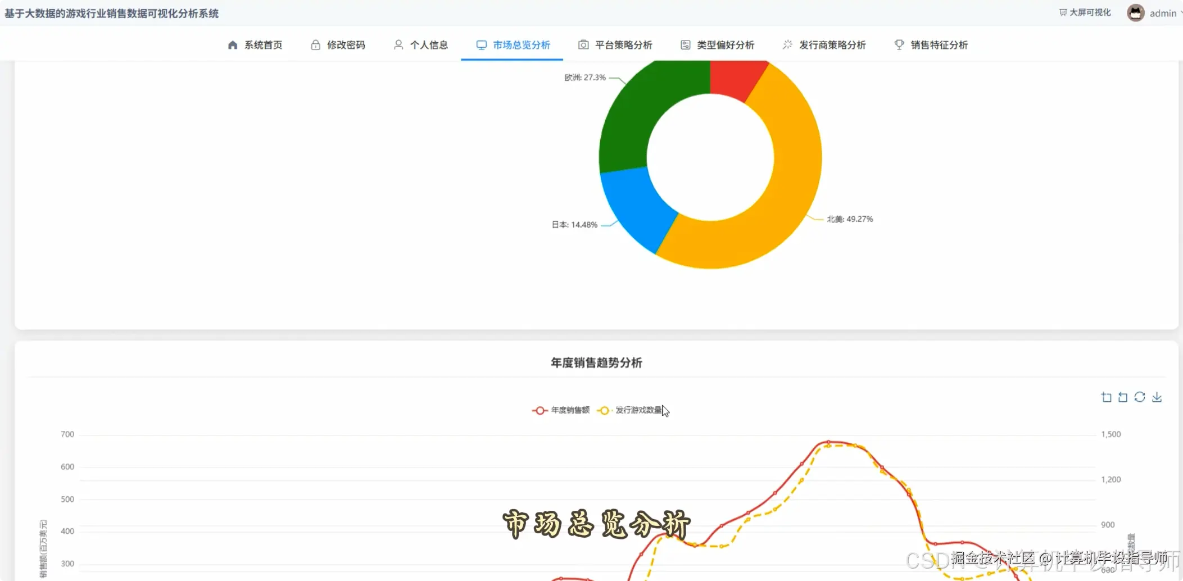This screenshot has height=581, width=1183.
Task: Click the 500 left axis label
Action: (67, 499)
